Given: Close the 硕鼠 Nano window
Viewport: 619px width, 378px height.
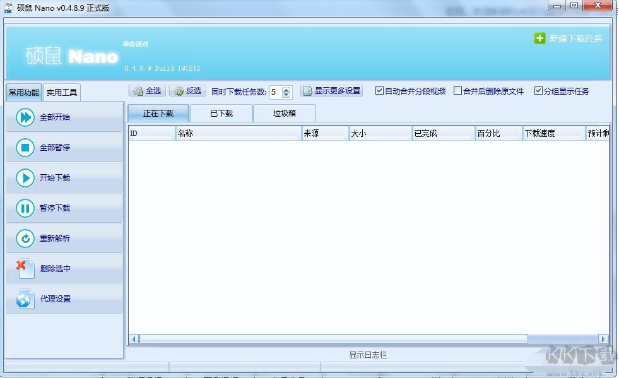Looking at the screenshot, I should 598,6.
